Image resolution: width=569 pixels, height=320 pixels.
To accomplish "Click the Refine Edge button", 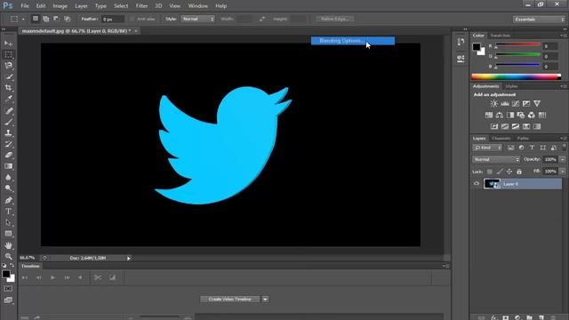I will 334,19.
